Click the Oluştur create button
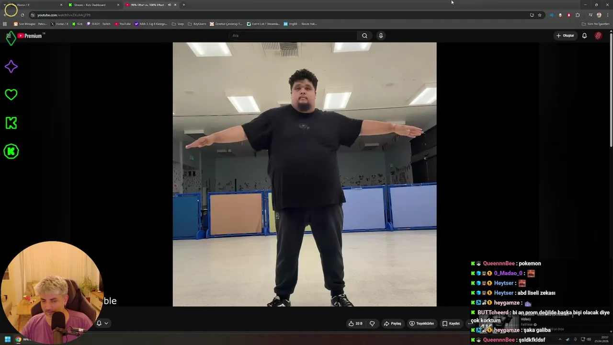This screenshot has width=613, height=345. tap(565, 35)
